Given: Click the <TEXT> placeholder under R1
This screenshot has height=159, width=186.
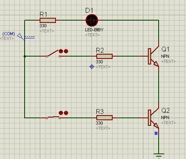Looking at the screenshot, I should 47,31.
